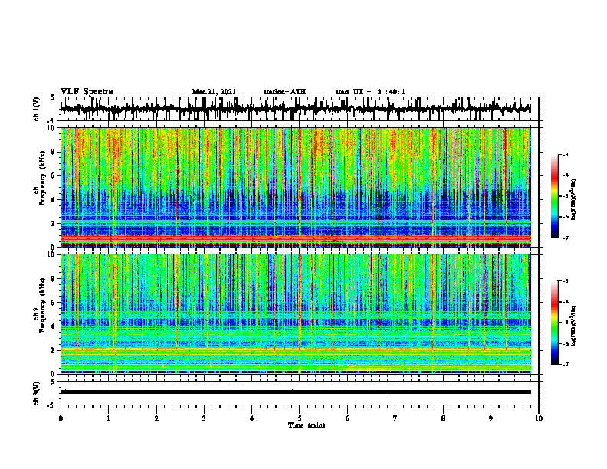
Task: Click the "4" tick on ch.2 frequency axis
Action: pyautogui.click(x=54, y=326)
